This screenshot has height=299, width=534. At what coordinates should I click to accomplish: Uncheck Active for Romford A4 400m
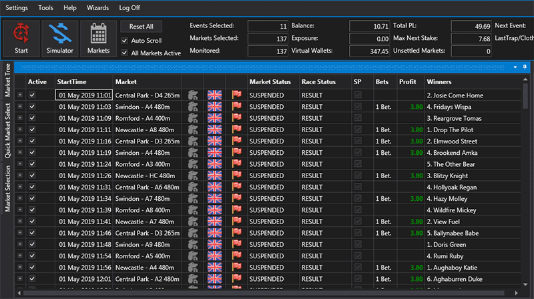tap(32, 118)
